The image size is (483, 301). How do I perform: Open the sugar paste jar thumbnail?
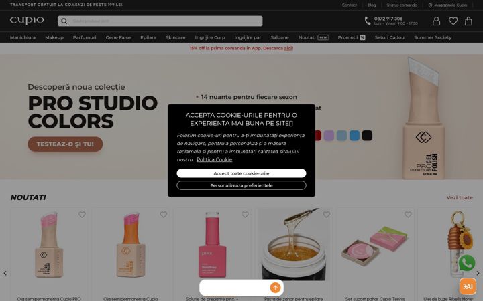pos(294,244)
